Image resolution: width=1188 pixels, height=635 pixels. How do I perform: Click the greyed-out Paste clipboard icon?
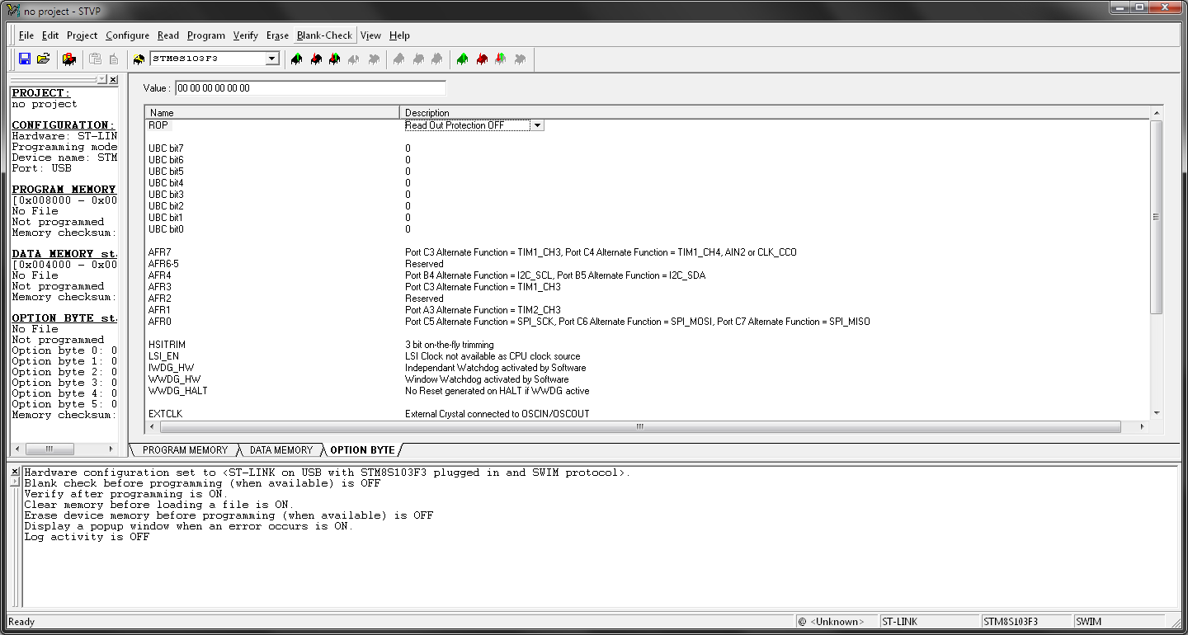[x=95, y=59]
